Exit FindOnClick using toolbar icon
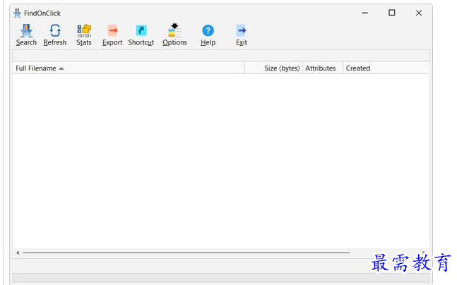 (x=242, y=35)
